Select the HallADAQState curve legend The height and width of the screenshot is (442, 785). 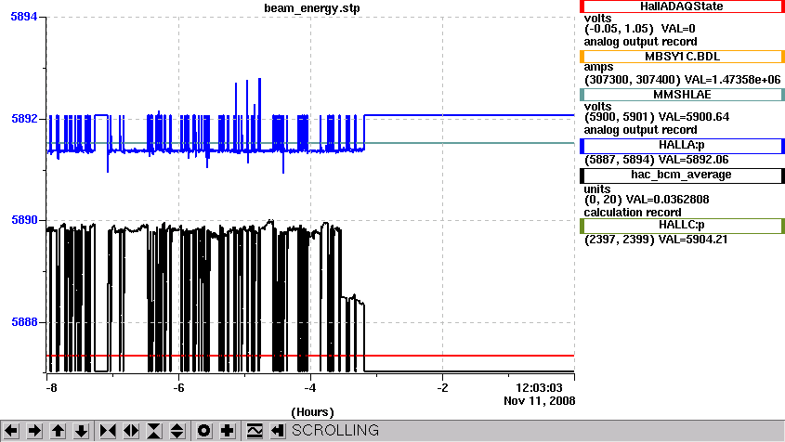682,6
